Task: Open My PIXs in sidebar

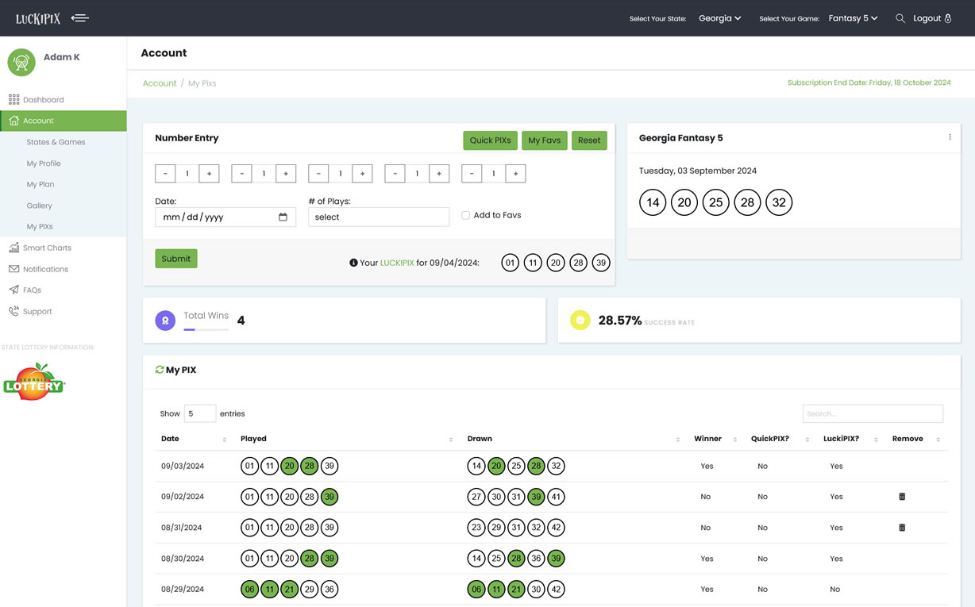Action: (40, 226)
